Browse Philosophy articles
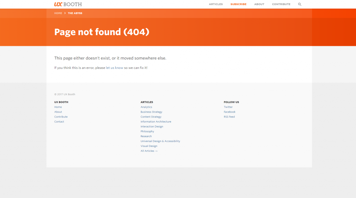Image resolution: width=356 pixels, height=198 pixels. click(147, 131)
